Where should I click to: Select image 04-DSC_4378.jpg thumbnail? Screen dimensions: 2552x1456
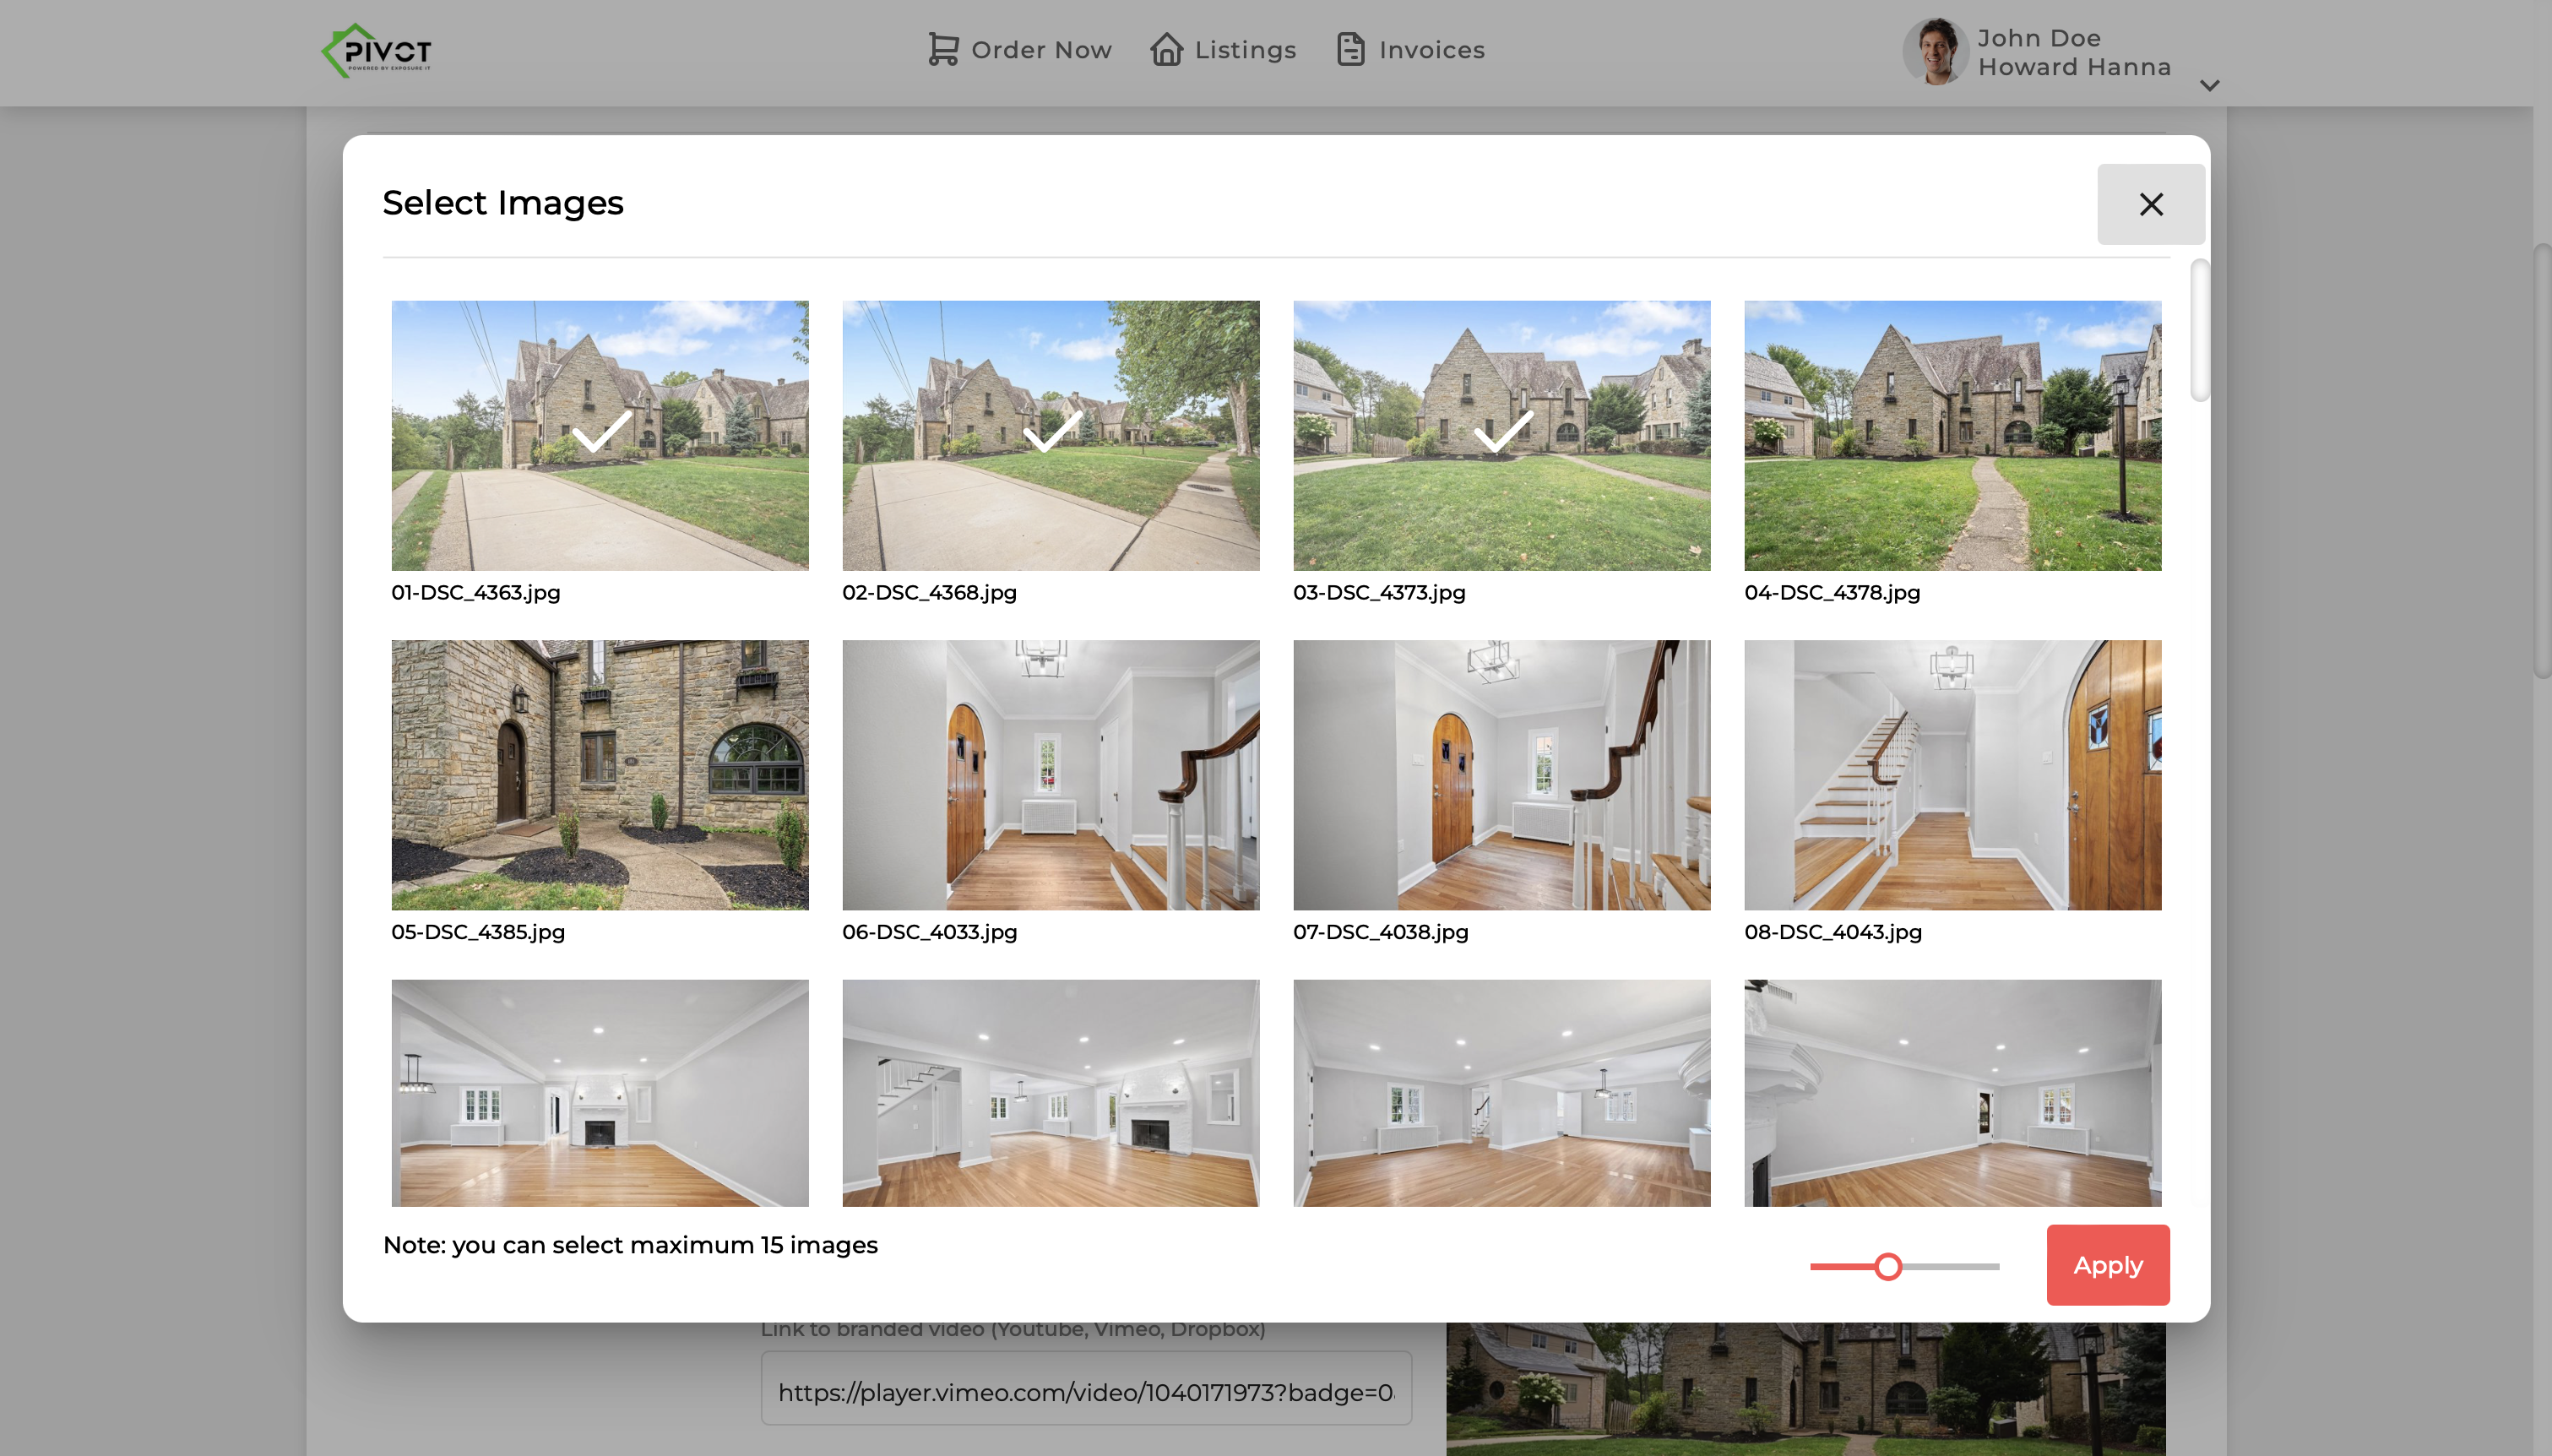tap(1952, 435)
